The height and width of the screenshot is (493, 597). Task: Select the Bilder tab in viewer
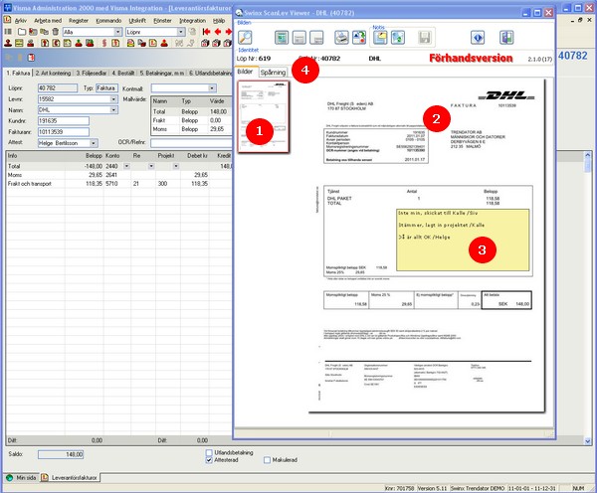[x=245, y=72]
